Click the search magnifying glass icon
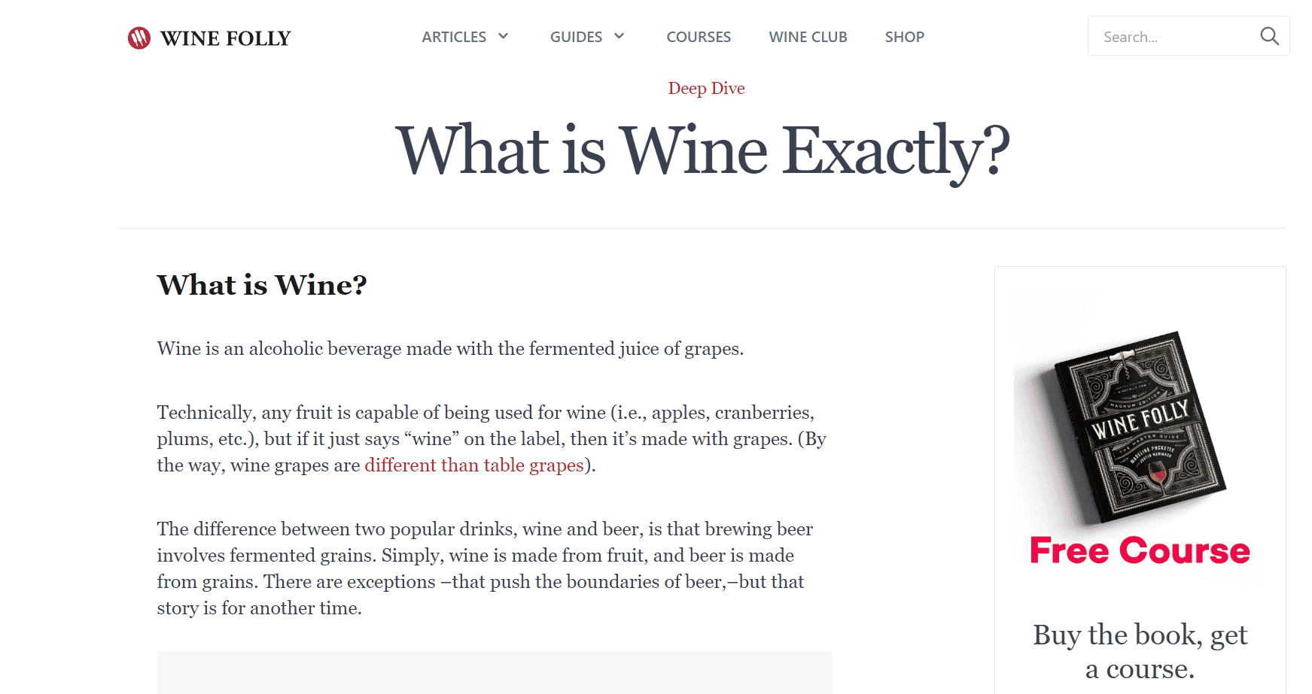The width and height of the screenshot is (1312, 694). pyautogui.click(x=1269, y=36)
